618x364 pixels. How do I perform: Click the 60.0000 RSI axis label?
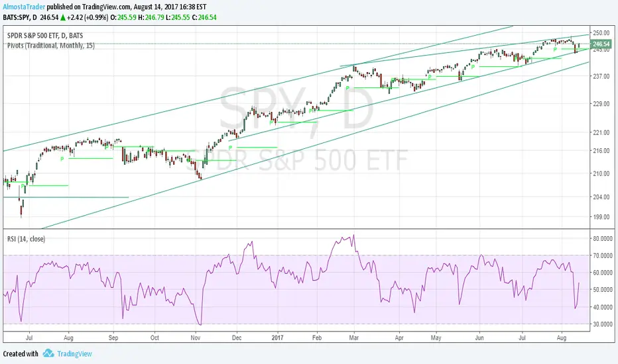[603, 272]
